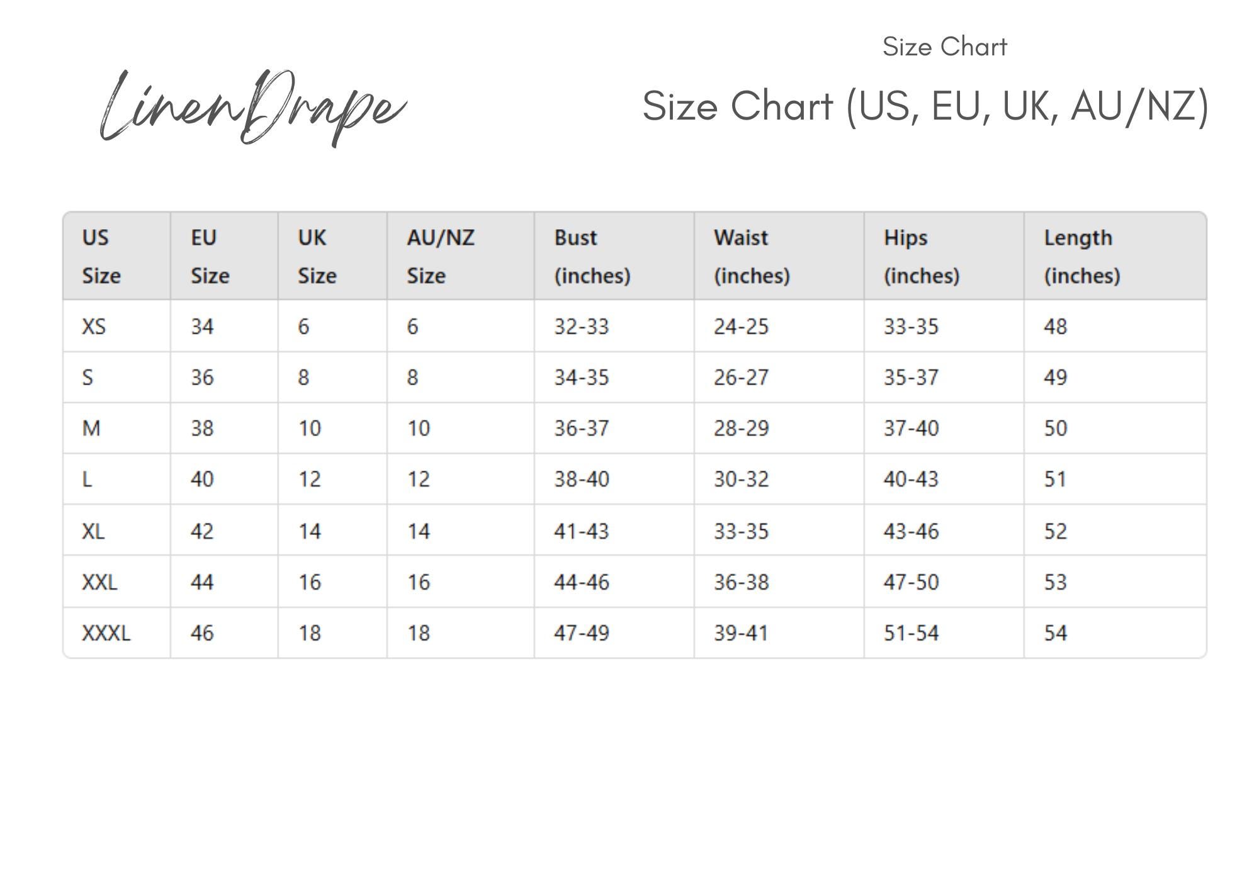
Task: Click the Size Chart (US, EU, UK, AU/NZ) title
Action: coord(925,106)
